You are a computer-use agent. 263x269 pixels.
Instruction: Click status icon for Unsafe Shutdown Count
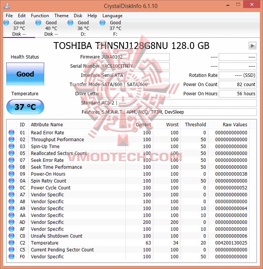point(11,236)
